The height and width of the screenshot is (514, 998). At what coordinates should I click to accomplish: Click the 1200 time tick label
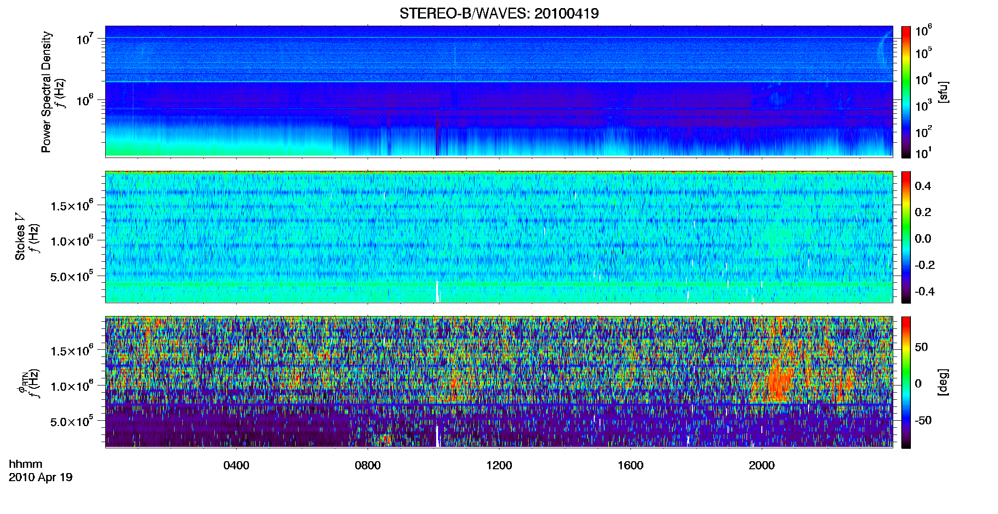point(499,465)
